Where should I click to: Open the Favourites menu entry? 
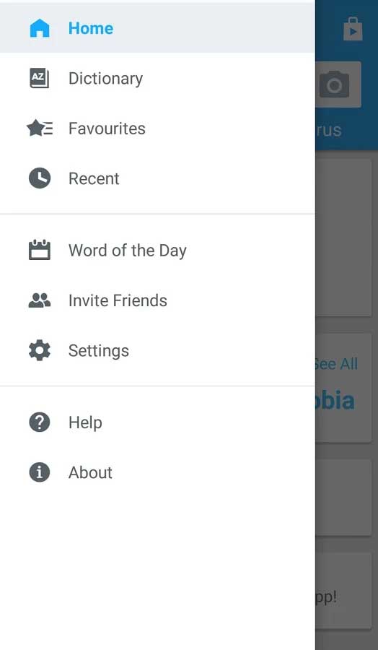click(107, 129)
